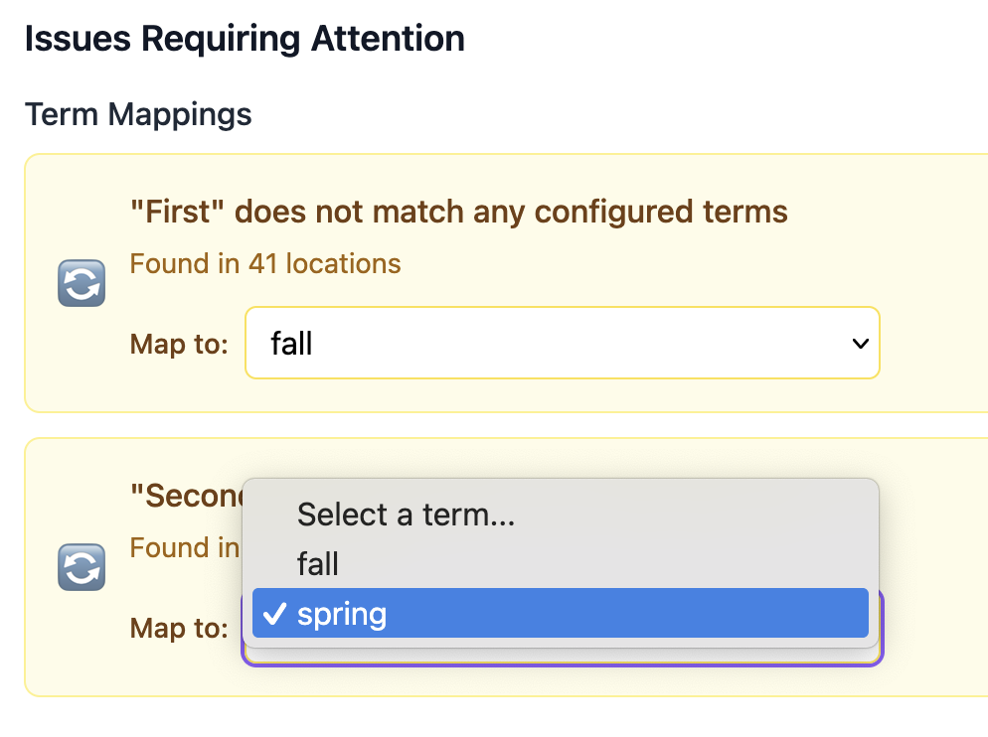Image resolution: width=988 pixels, height=737 pixels.
Task: Click the "Found in 41 locations" text
Action: pos(265,264)
